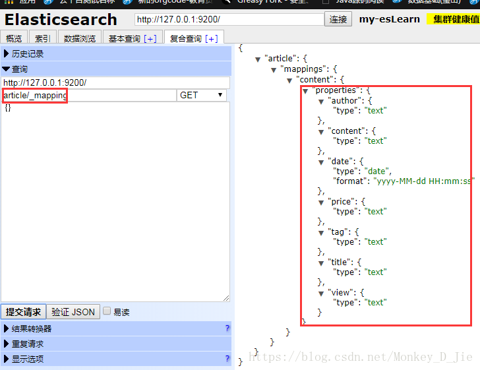The height and width of the screenshot is (370, 480).
Task: Collapse the "title" JSON node
Action: [321, 263]
